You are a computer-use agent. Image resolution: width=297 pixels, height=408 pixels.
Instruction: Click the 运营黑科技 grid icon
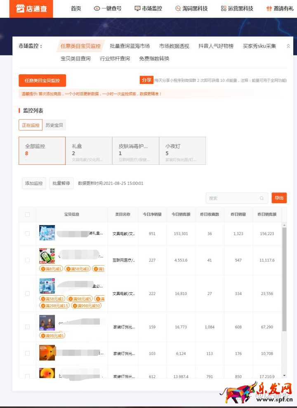(224, 9)
